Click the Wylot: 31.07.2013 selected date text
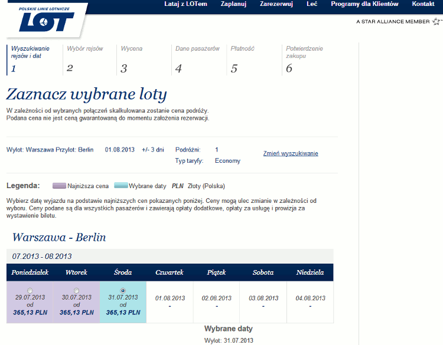 [229, 340]
